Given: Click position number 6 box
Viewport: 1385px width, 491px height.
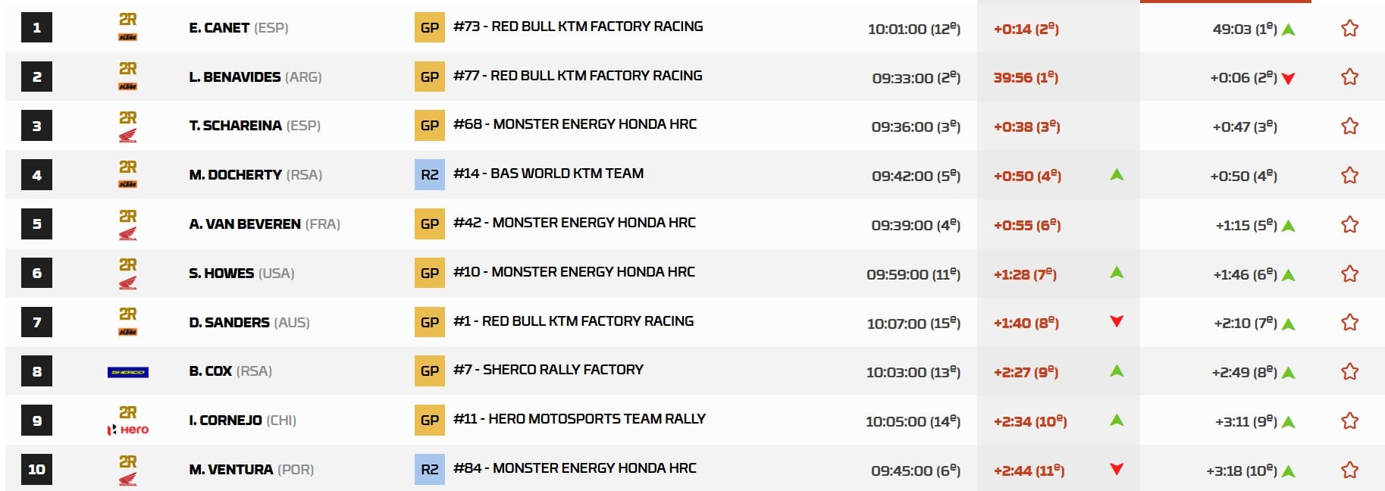Looking at the screenshot, I should [x=36, y=274].
